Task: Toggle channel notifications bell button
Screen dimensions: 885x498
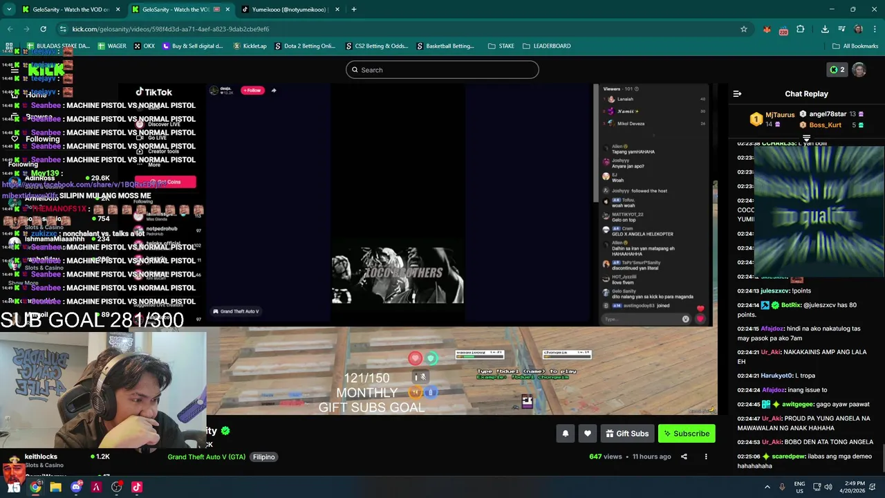Action: coord(565,434)
